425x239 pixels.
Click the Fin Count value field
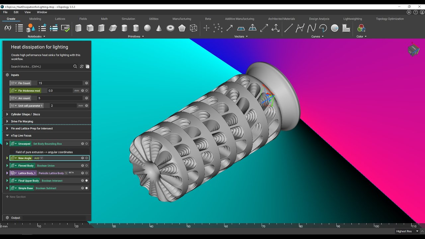[60, 83]
